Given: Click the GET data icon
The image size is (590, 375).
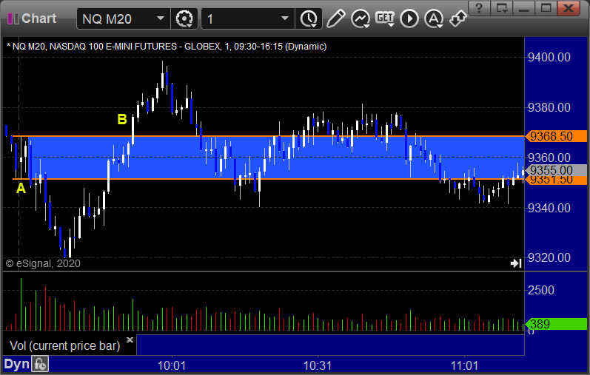Looking at the screenshot, I should coord(385,18).
